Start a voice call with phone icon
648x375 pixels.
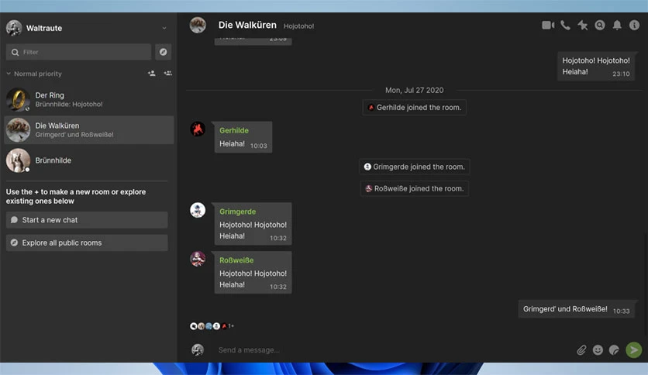(x=565, y=26)
